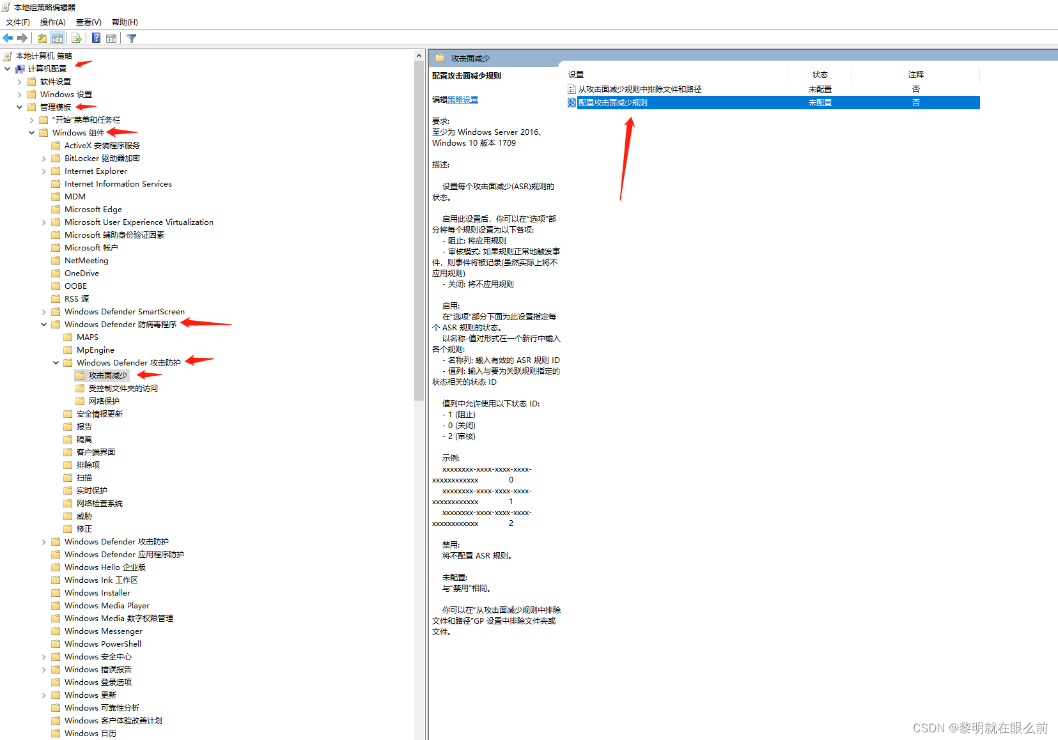The width and height of the screenshot is (1058, 740).
Task: Click the tree pane vertical scrollbar thumb
Action: point(419,231)
